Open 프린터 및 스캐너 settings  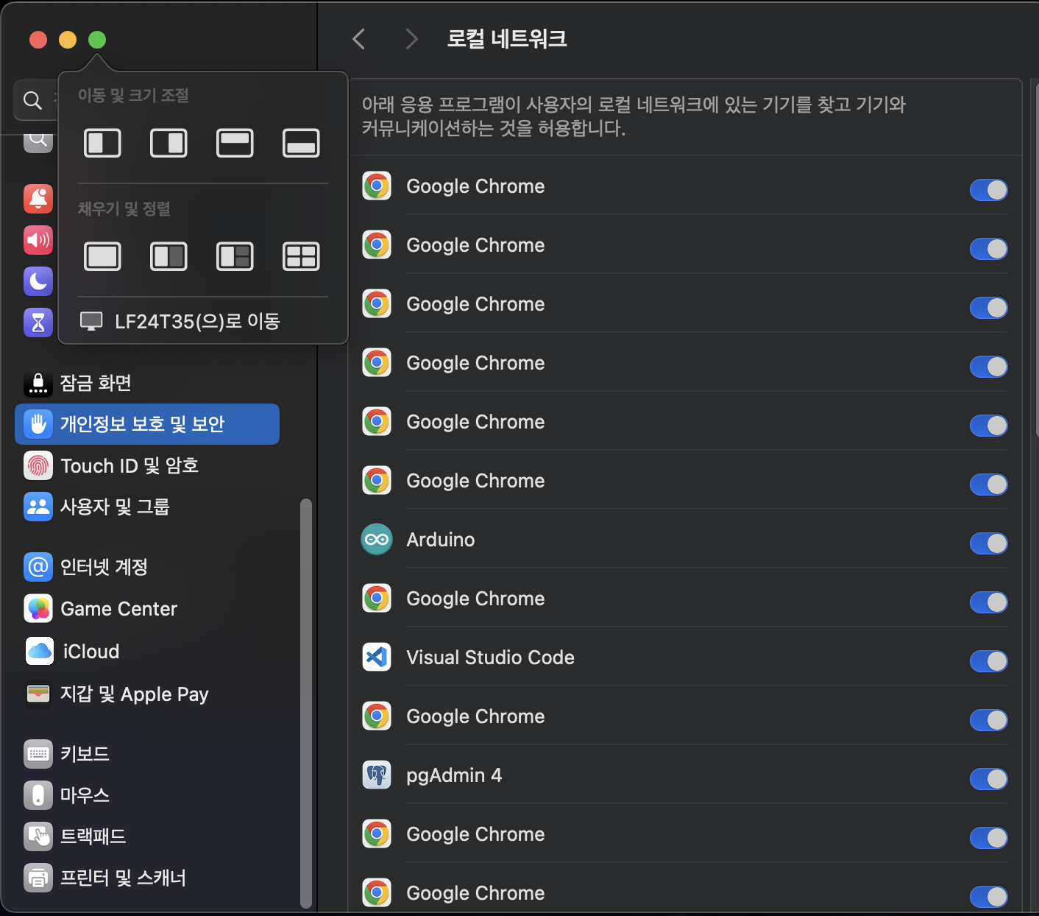point(123,878)
